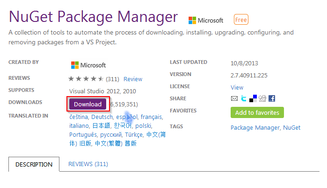Click the star rating icons
Viewport: 327px width, 188px height.
coord(86,79)
